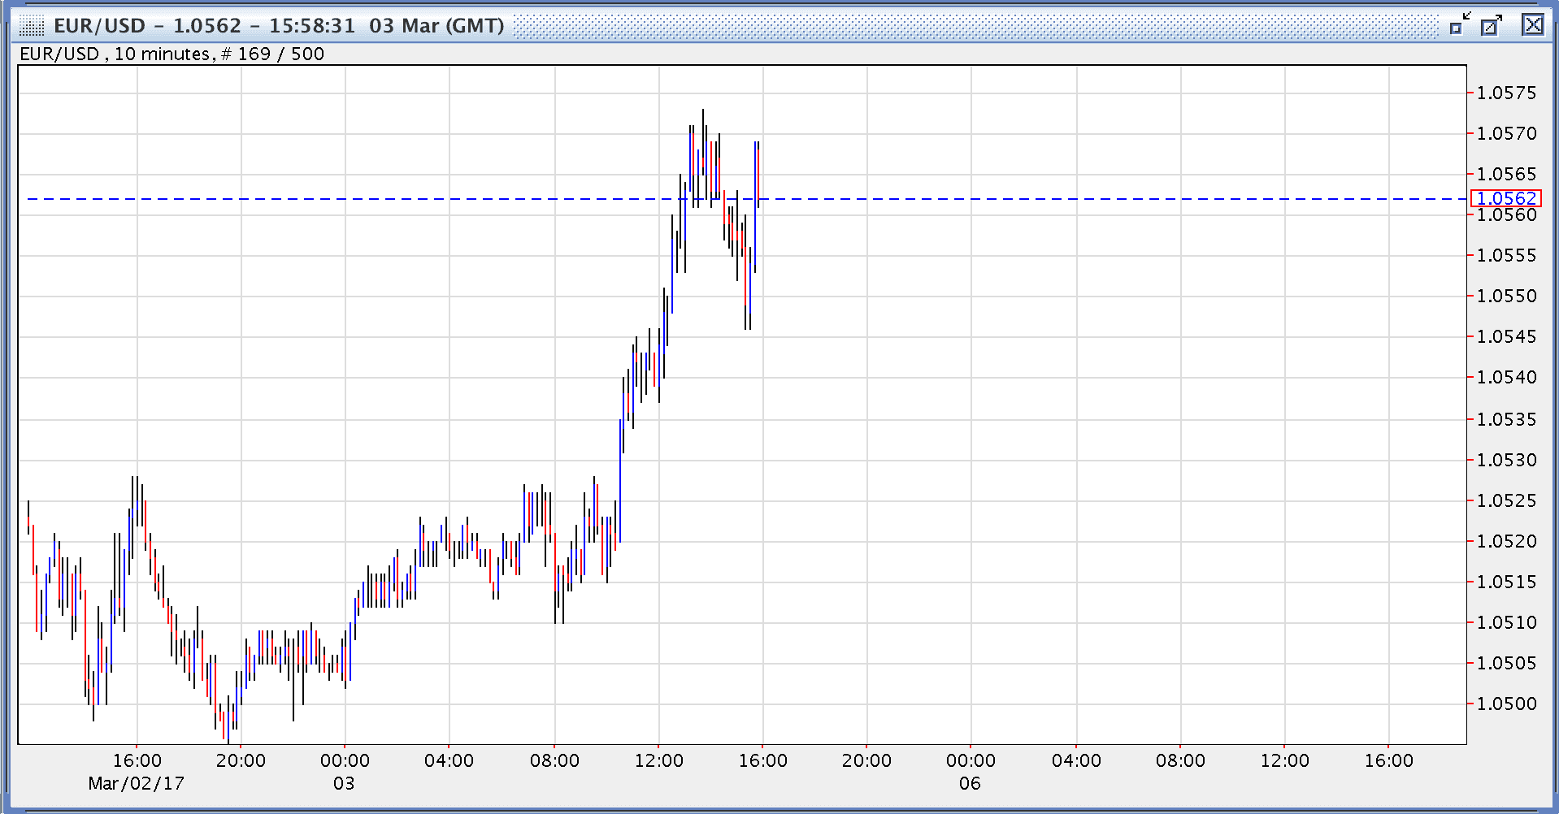
Task: Click the 1.0500 price axis label
Action: coord(1506,704)
